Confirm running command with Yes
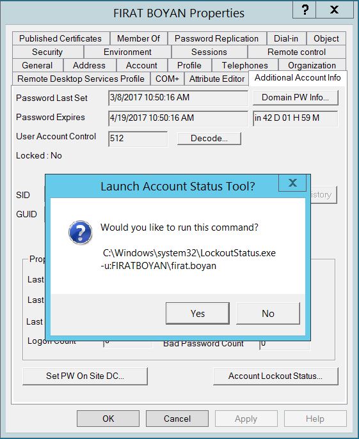Image resolution: width=359 pixels, height=439 pixels. (x=198, y=314)
